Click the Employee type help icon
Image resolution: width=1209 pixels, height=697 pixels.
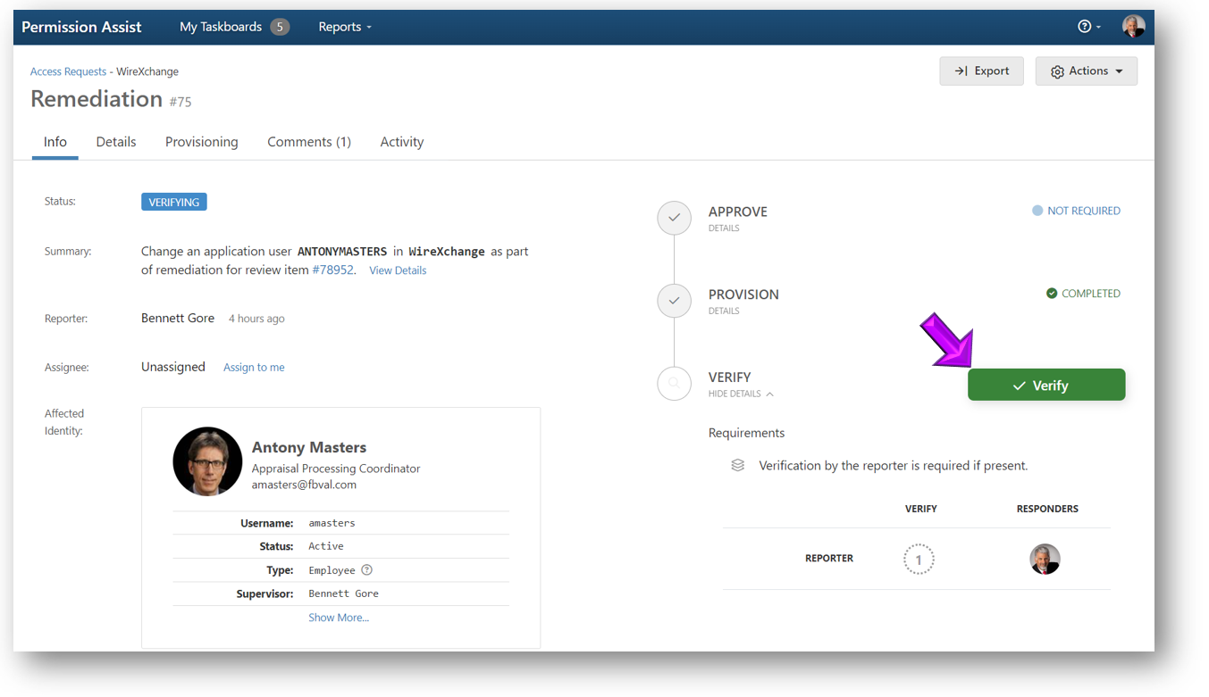[366, 570]
